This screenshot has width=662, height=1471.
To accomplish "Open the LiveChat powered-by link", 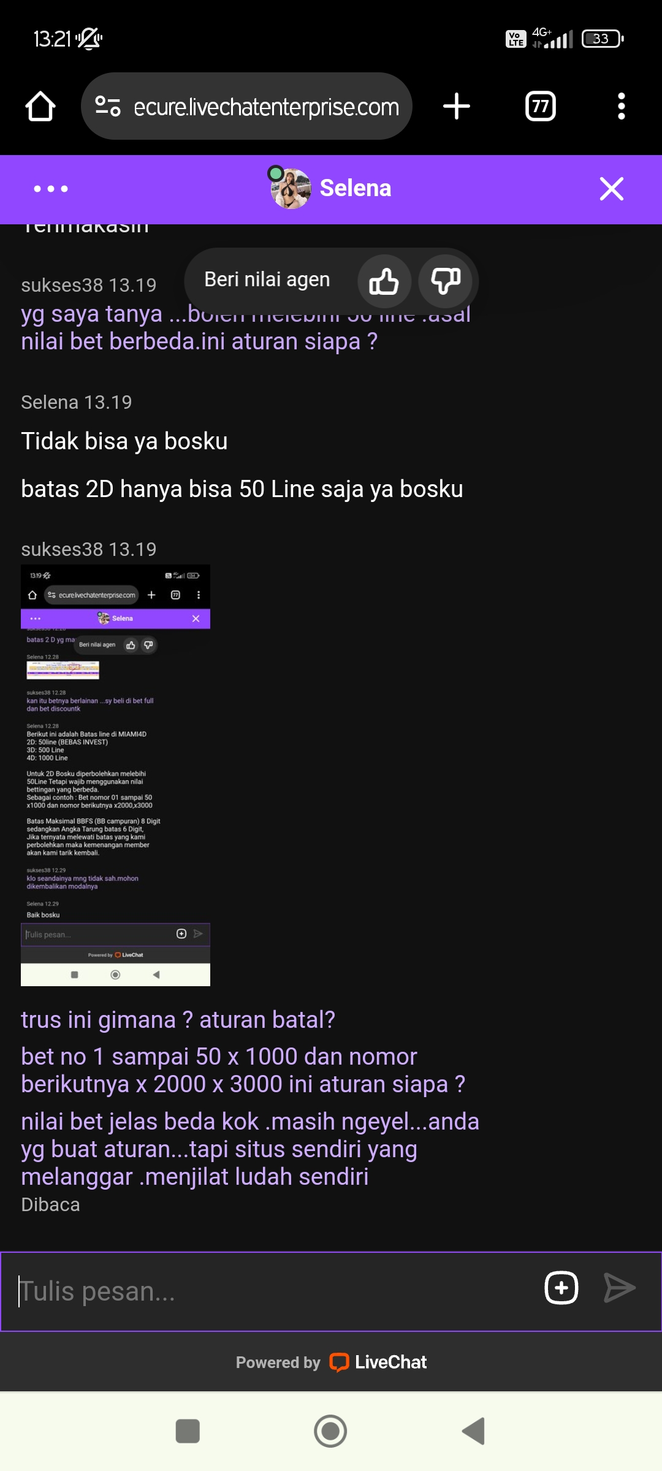I will coord(331,1362).
